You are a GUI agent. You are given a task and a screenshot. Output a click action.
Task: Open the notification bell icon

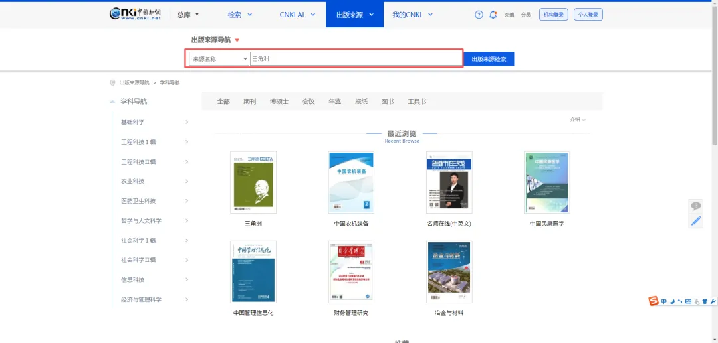click(x=493, y=15)
